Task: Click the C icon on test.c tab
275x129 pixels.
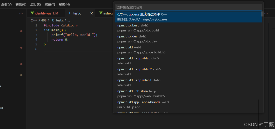Action: (70, 13)
